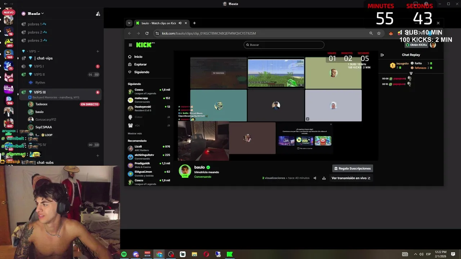The width and height of the screenshot is (461, 259).
Task: Toggle the 'No volver a mostrar' checkbox
Action: click(298, 148)
